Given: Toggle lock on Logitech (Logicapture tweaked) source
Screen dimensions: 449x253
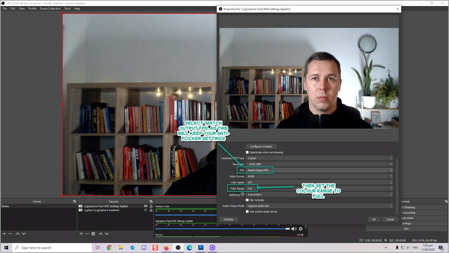Looking at the screenshot, I should click(151, 210).
